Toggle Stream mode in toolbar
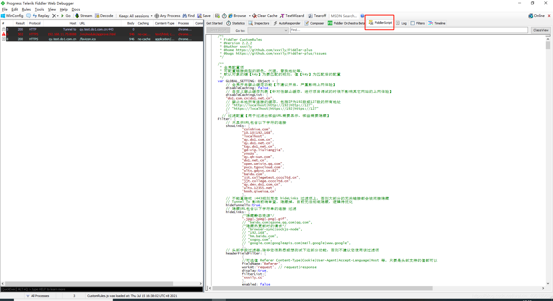This screenshot has width=553, height=301. [x=84, y=16]
